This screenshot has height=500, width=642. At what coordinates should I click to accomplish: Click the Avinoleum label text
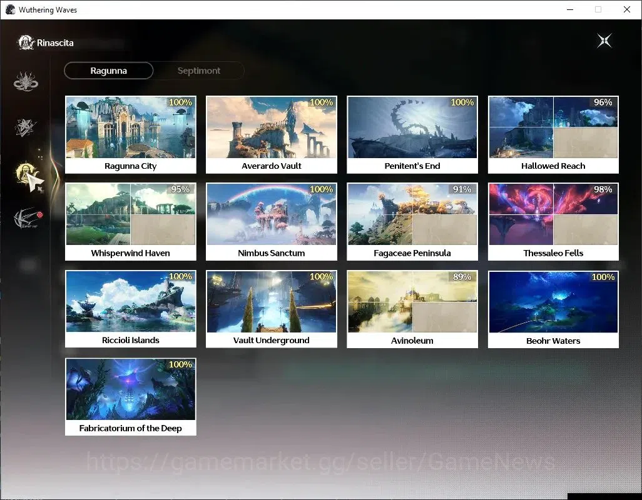pyautogui.click(x=412, y=340)
